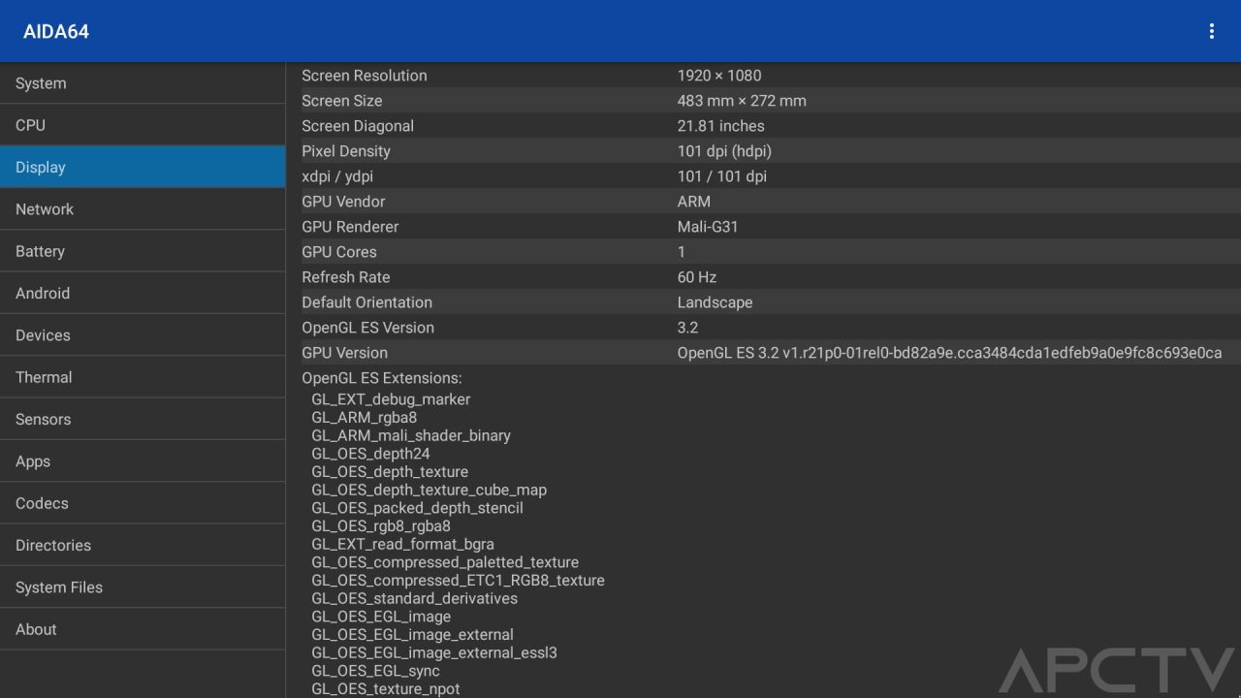Select the GPU Version row label

click(344, 353)
